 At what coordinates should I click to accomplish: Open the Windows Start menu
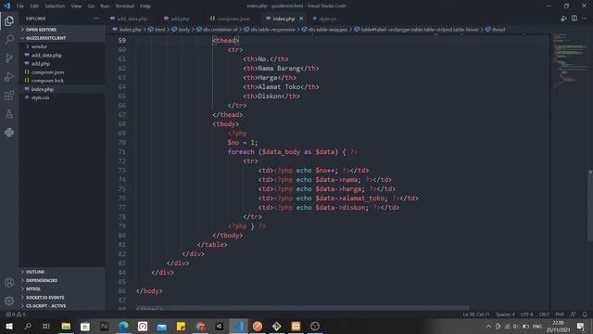8,326
